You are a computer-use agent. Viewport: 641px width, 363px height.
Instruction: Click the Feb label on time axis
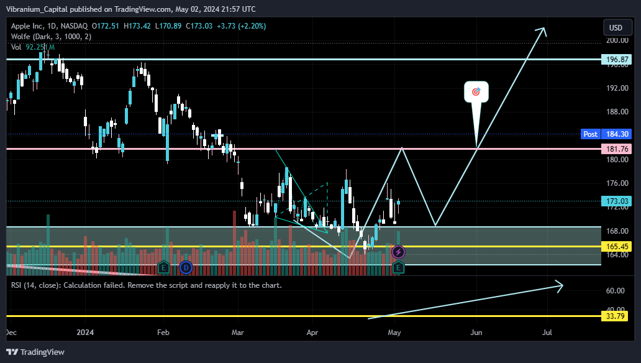(163, 333)
